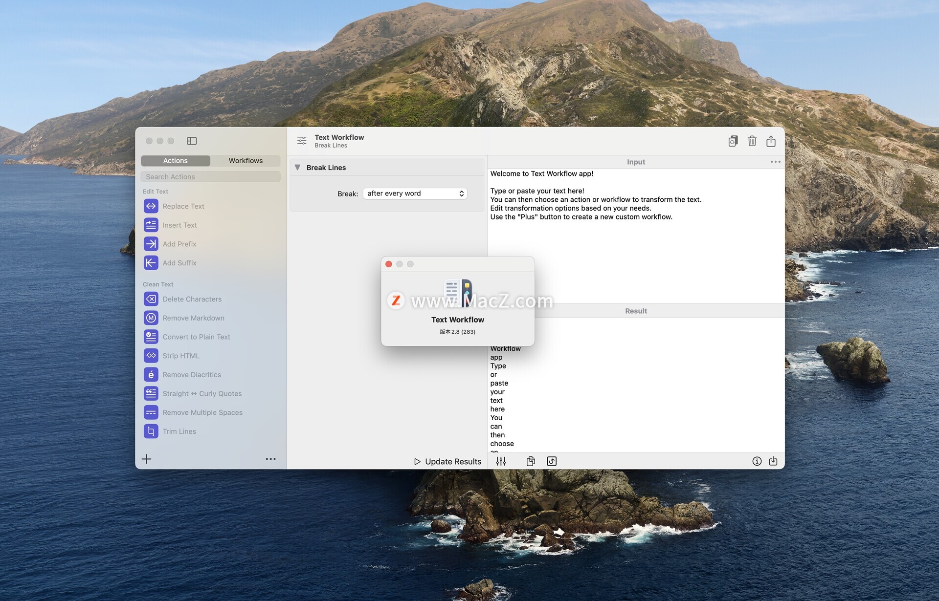
Task: Select the Add Suffix action label
Action: (x=179, y=263)
